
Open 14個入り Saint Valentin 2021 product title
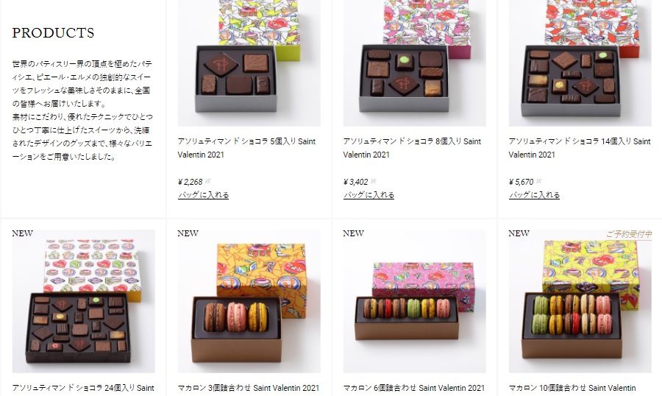pyautogui.click(x=580, y=148)
